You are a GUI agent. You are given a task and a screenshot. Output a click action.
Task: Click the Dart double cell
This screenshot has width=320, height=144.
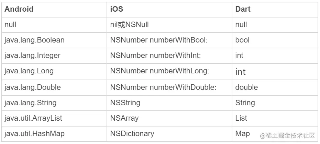tap(246, 87)
